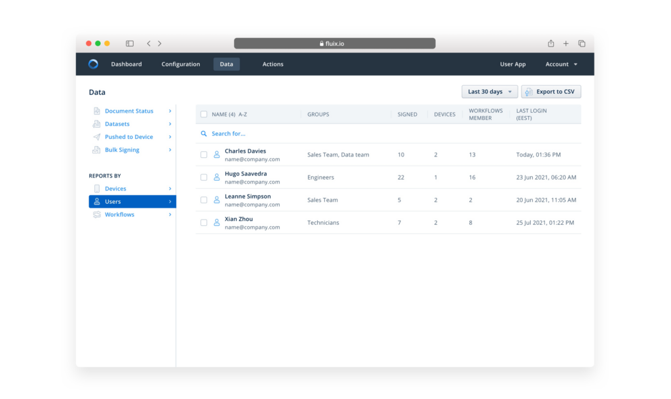Click the Bulk Signing icon
The width and height of the screenshot is (671, 399).
click(96, 150)
